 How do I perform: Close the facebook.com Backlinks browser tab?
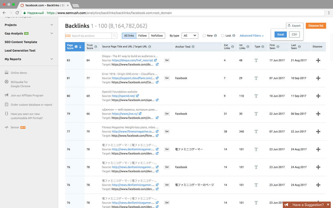[68, 5]
